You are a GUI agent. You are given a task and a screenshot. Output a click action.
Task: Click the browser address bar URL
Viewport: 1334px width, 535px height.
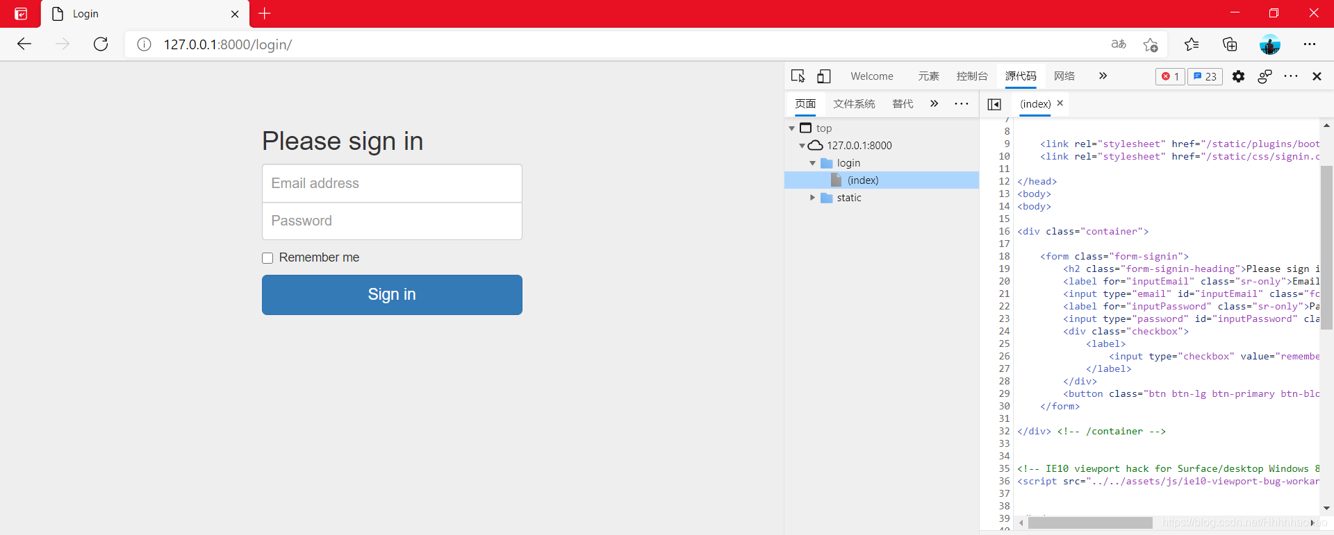(228, 44)
